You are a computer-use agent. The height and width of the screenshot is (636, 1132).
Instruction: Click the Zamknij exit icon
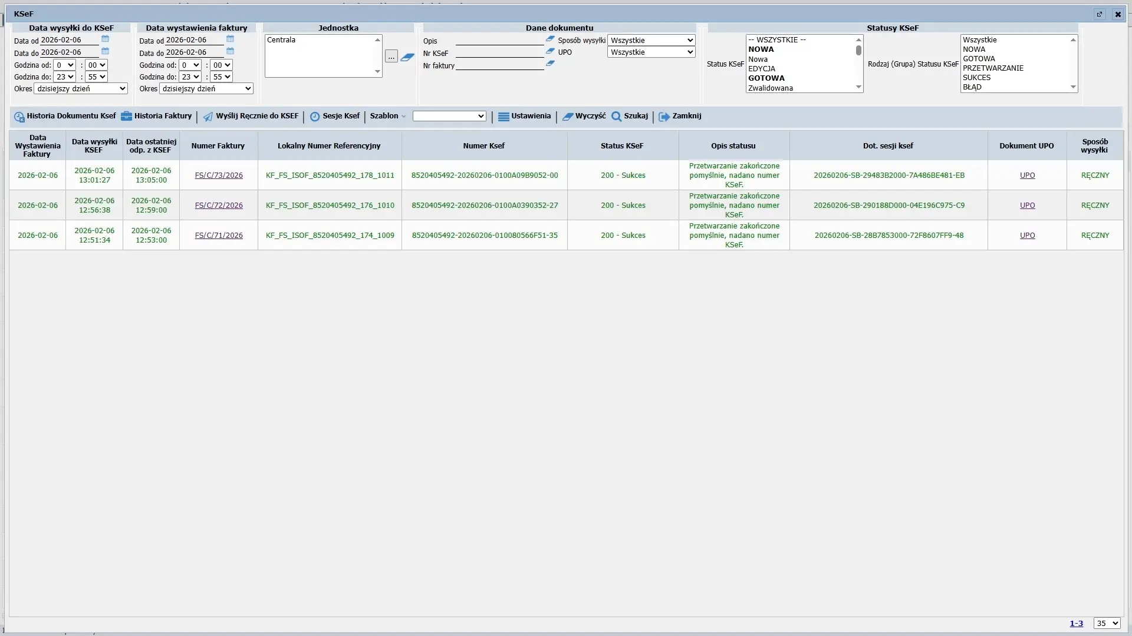pos(664,117)
